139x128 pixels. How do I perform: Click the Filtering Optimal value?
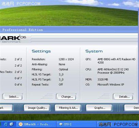coord(64,69)
